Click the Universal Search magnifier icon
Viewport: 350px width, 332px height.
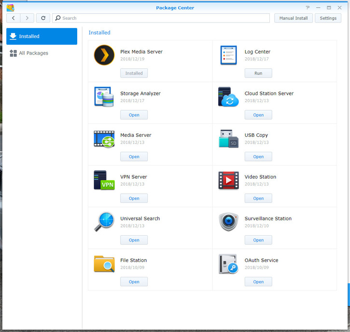(104, 222)
